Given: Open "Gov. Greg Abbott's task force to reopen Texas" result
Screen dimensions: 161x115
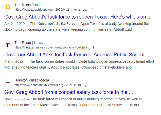Looking at the screenshot, I should pos(77,17).
